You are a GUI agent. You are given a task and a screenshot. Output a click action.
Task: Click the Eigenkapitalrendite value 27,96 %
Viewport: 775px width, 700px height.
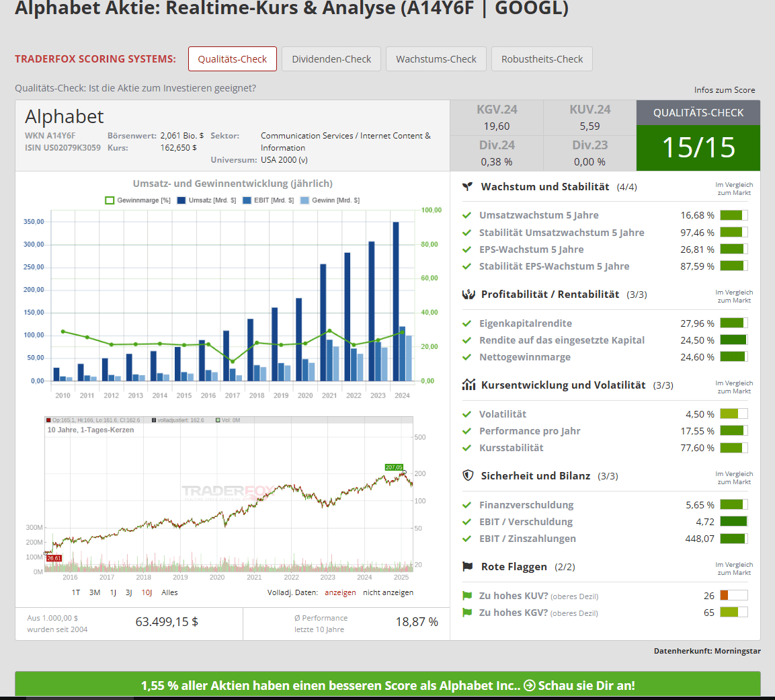[698, 324]
